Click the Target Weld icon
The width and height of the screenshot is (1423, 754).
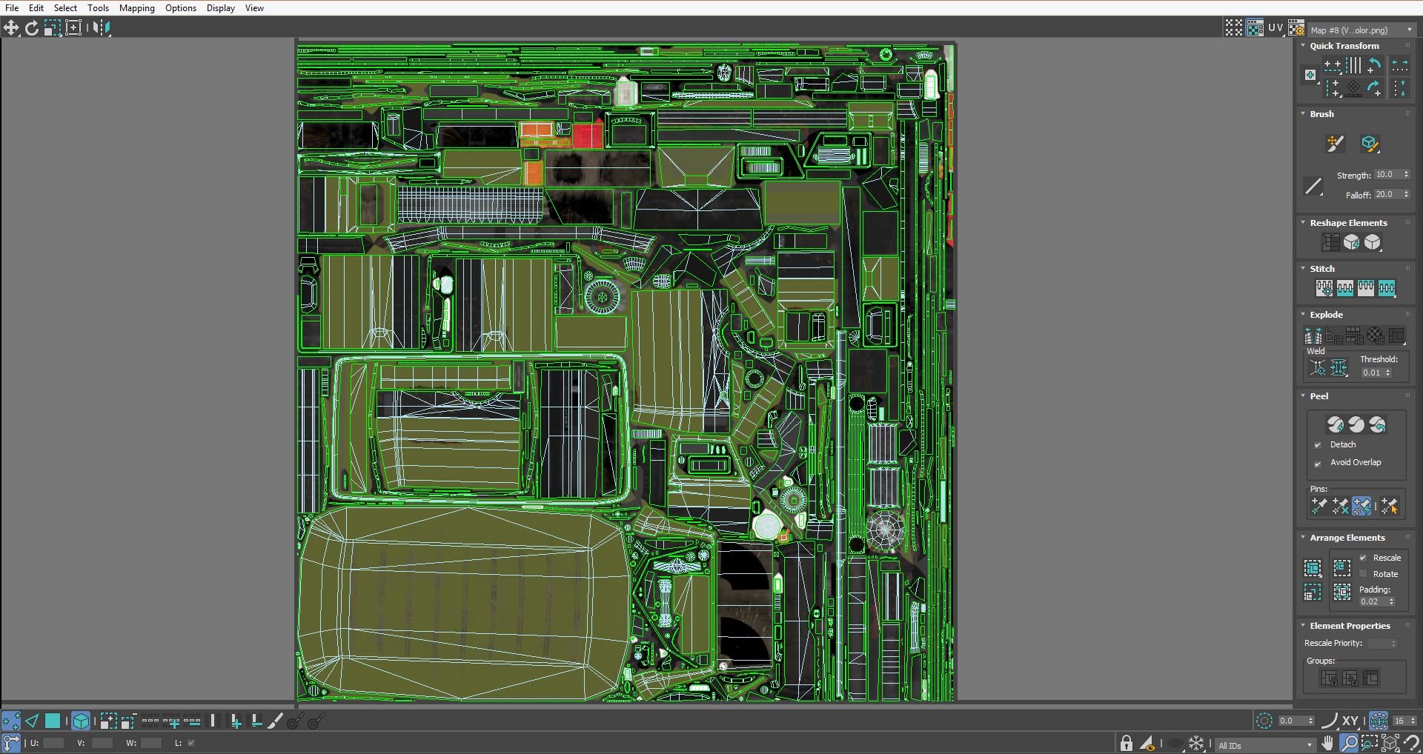(1318, 367)
